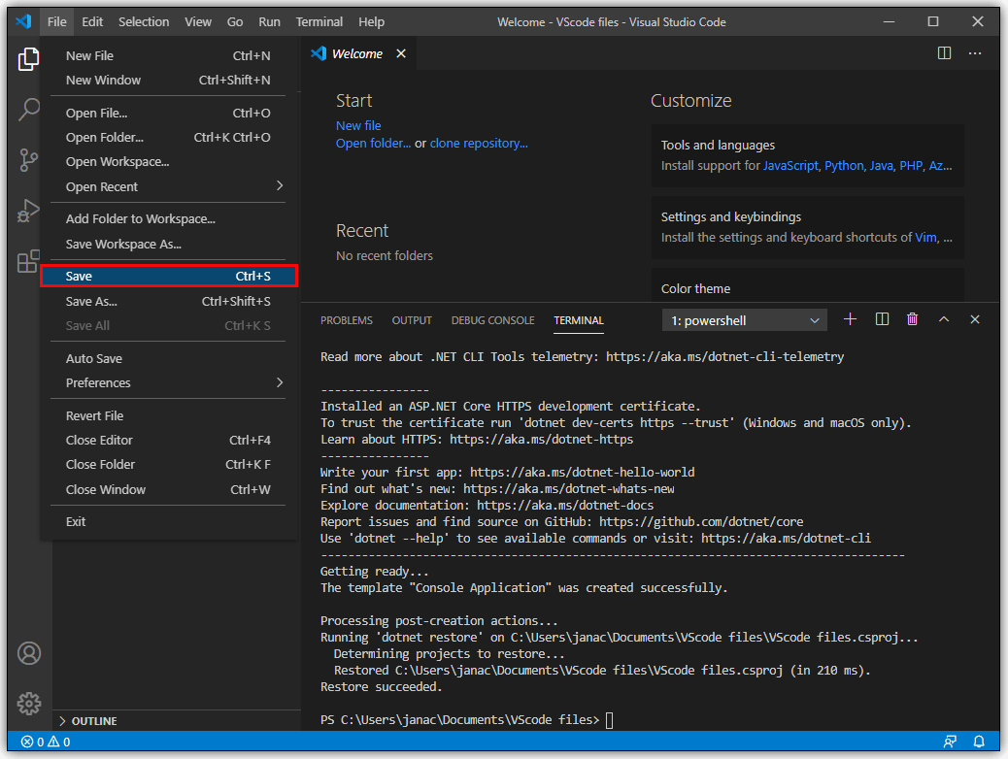Open the Help menu
Viewport: 1008px width, 759px height.
click(x=371, y=22)
